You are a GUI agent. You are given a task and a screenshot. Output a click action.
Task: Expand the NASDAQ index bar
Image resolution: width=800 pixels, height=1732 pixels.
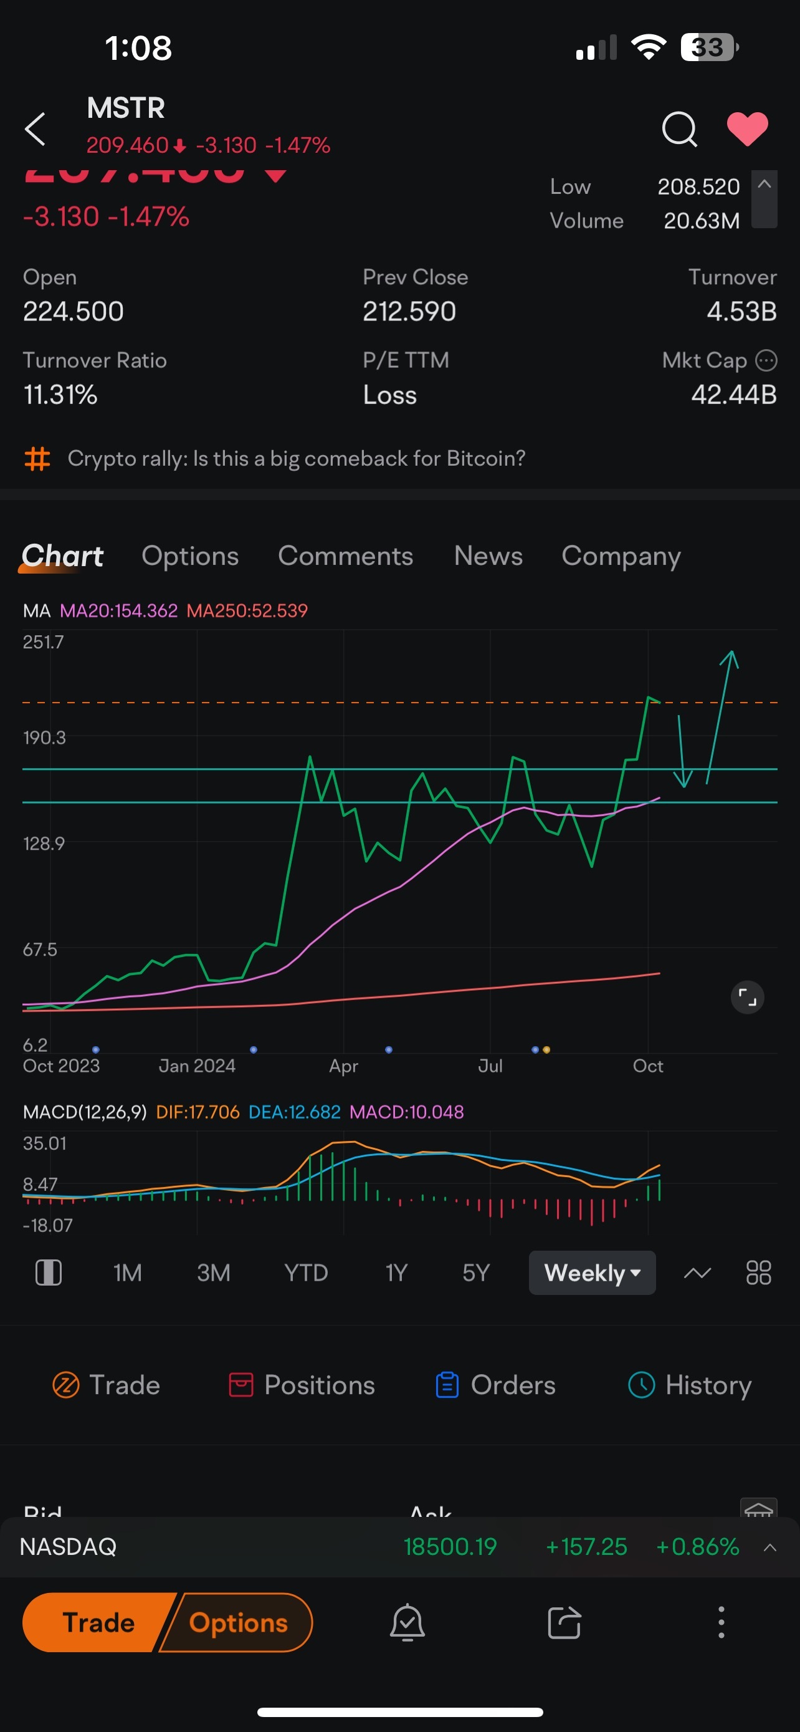771,1547
